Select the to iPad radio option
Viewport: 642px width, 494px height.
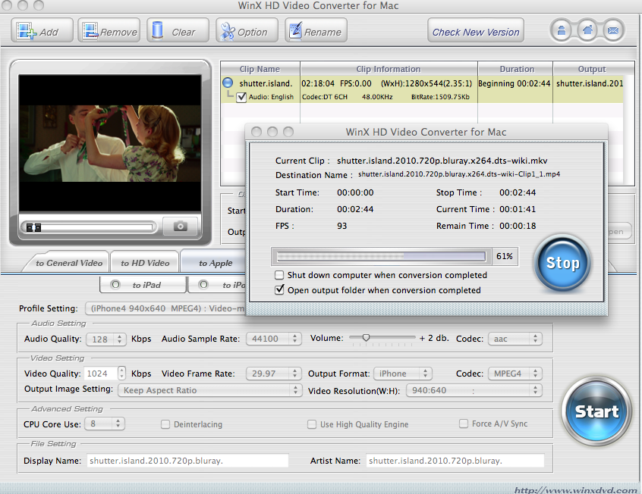pyautogui.click(x=115, y=285)
